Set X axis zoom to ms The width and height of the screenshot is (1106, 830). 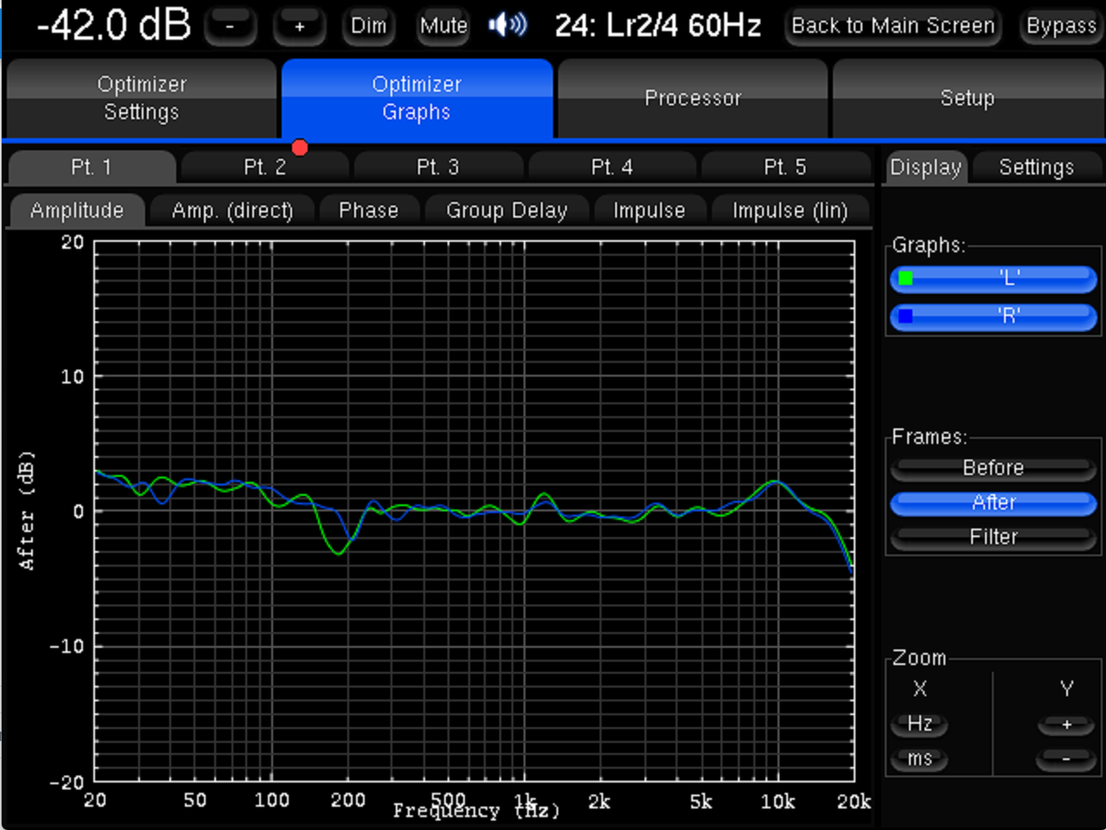pos(919,759)
